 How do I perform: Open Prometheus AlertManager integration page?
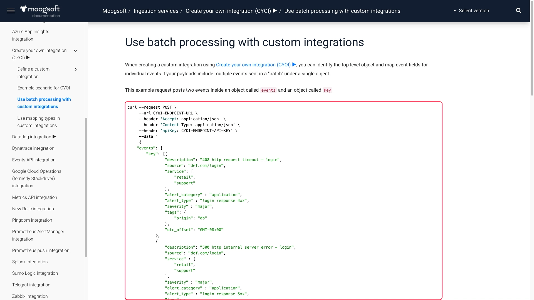pos(38,235)
